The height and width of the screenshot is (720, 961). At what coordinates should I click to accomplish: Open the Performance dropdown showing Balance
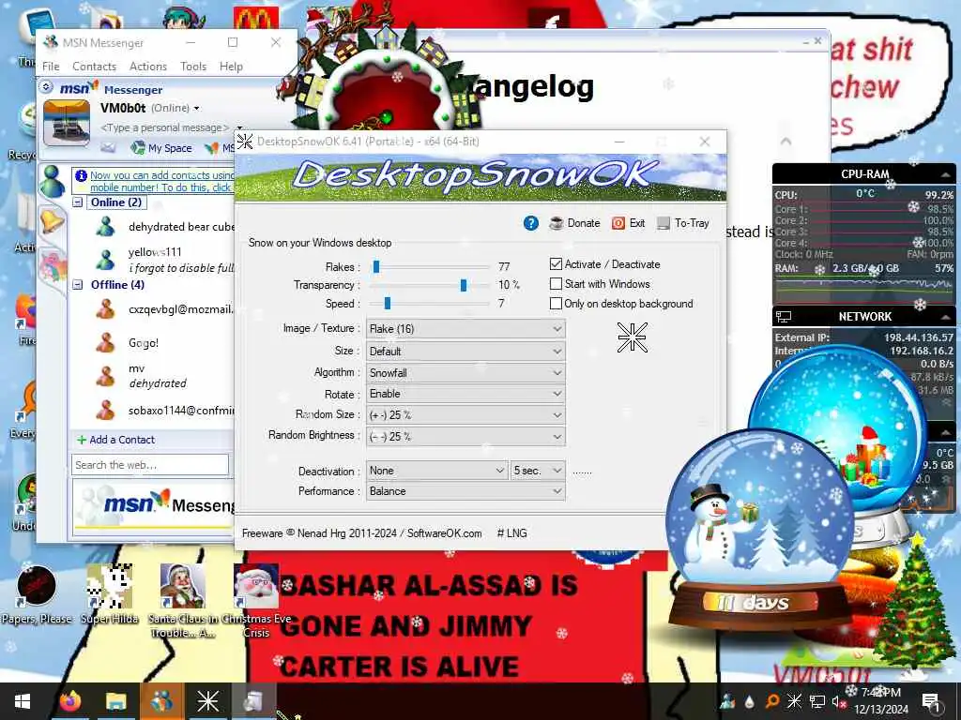tap(465, 491)
